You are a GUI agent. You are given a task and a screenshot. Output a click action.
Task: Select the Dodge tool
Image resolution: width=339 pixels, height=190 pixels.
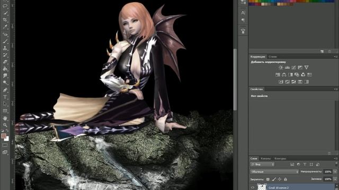point(5,83)
